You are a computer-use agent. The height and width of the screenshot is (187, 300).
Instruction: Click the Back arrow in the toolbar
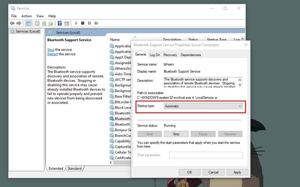click(x=12, y=23)
